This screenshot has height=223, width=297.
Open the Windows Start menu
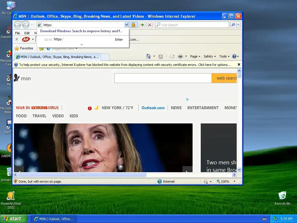click(x=14, y=219)
